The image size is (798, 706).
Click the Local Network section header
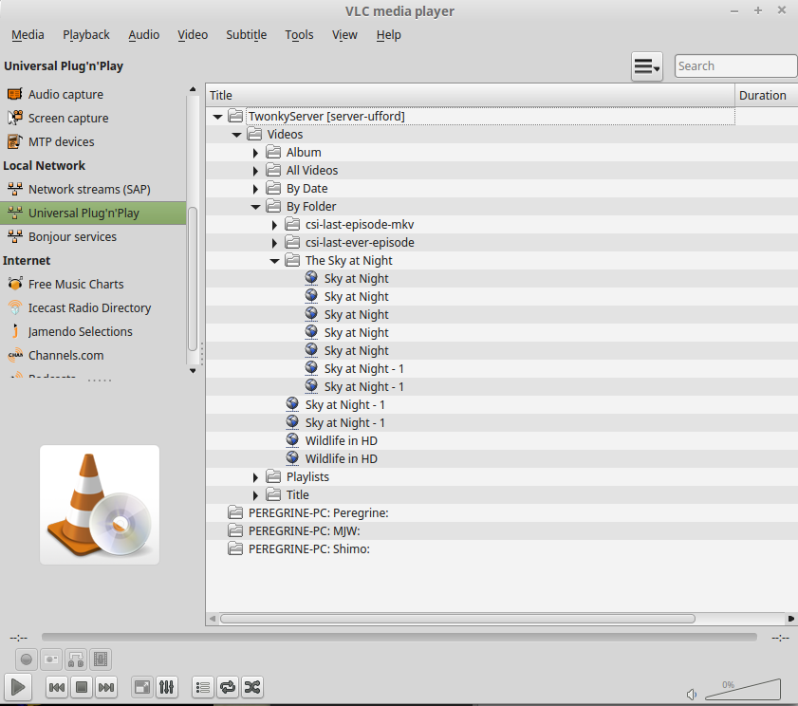tap(45, 165)
